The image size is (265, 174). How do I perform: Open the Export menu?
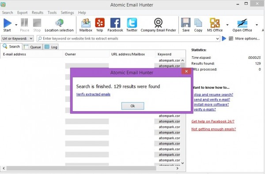(x=23, y=13)
